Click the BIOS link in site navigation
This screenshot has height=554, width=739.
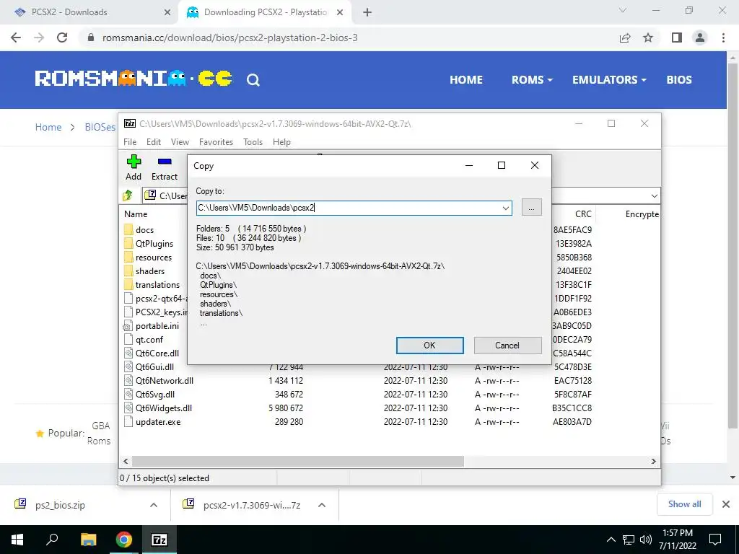[679, 79]
